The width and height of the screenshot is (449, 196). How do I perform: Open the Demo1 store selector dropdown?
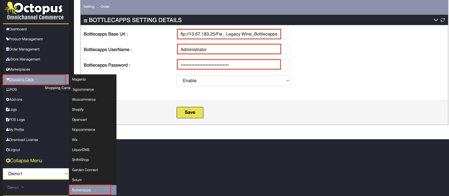[36, 174]
